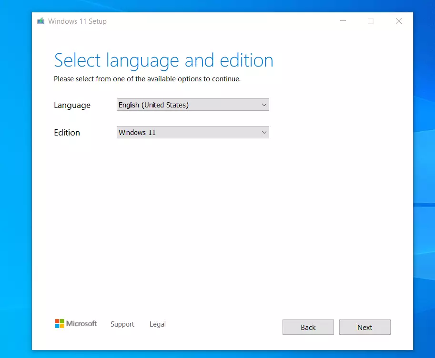Open the Support link

click(122, 324)
